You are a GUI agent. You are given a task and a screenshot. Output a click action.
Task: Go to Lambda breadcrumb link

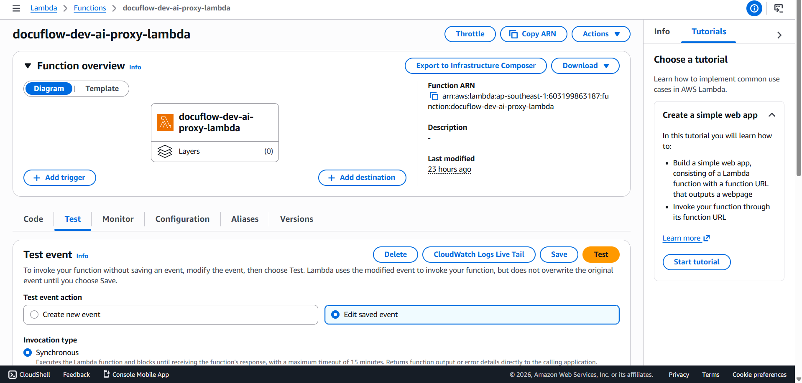coord(43,8)
